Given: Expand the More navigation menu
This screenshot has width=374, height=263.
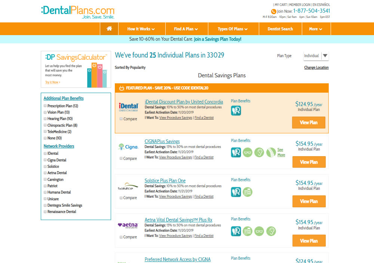Looking at the screenshot, I should [x=316, y=29].
